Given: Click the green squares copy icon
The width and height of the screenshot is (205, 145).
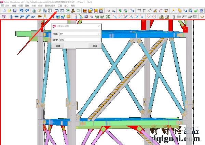Looking at the screenshot, I should click(120, 11).
